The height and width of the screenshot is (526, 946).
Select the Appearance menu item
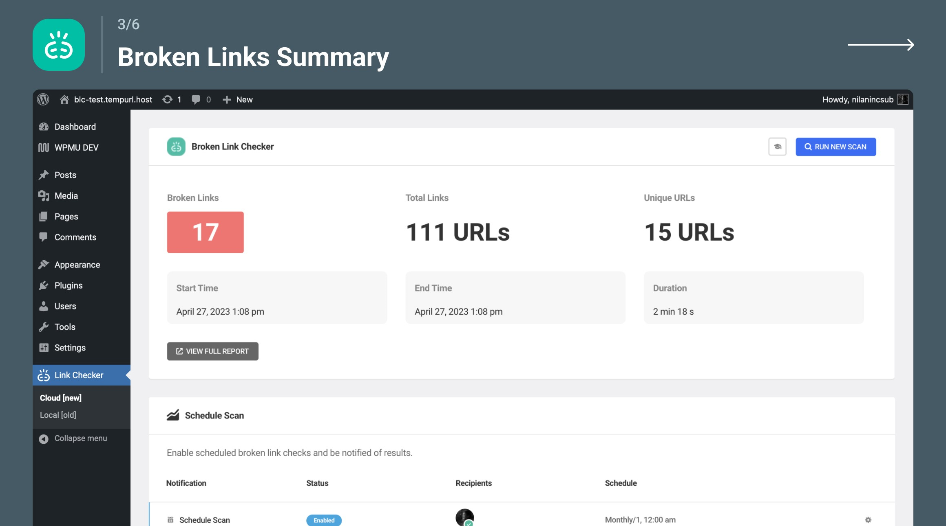tap(77, 264)
